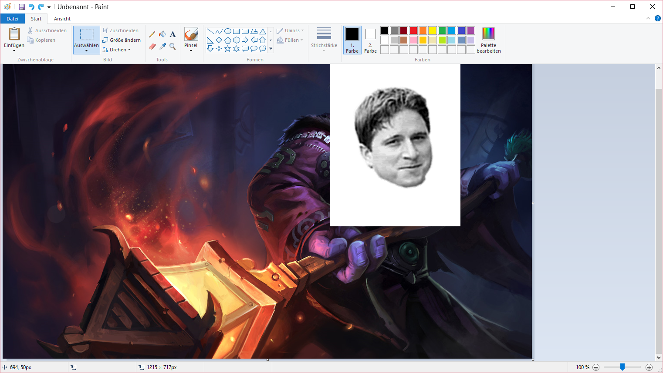Switch to the Start ribbon tab

(x=36, y=19)
